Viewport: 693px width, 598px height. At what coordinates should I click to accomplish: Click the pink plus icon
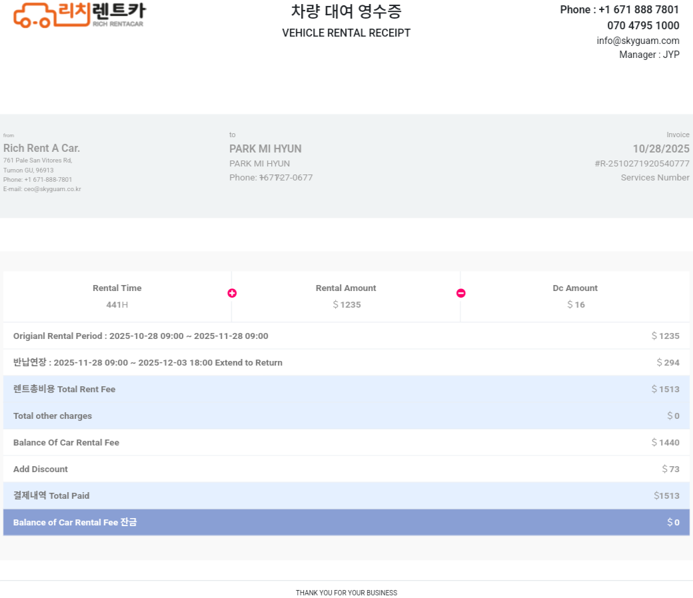[232, 293]
